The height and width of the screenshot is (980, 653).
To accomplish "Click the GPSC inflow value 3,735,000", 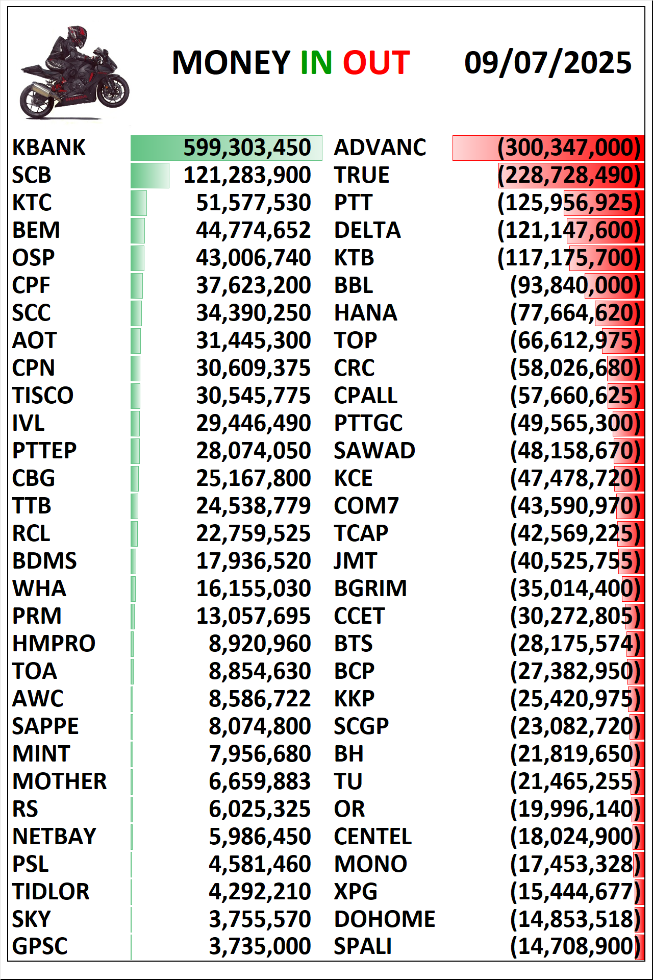I will pyautogui.click(x=260, y=947).
